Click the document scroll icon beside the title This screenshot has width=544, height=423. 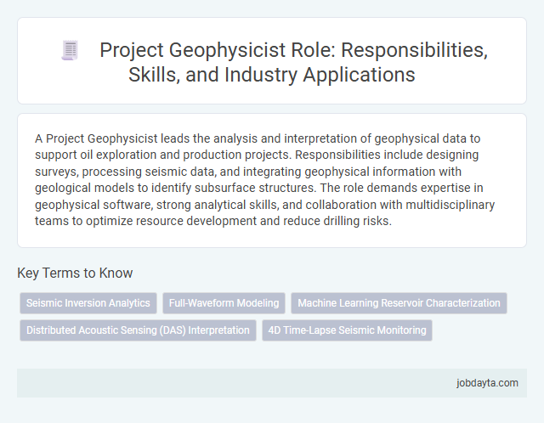[70, 50]
